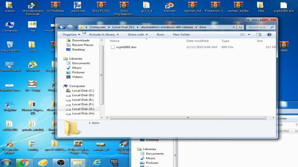Select the scph1001.bin file in Explorer
The width and height of the screenshot is (298, 167).
126,47
